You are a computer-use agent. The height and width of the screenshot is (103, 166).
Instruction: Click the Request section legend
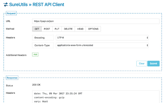[x=11, y=13]
